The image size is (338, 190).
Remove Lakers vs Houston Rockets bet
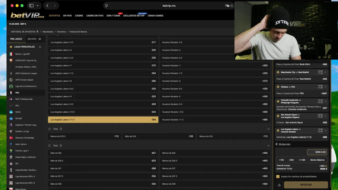tap(325, 130)
